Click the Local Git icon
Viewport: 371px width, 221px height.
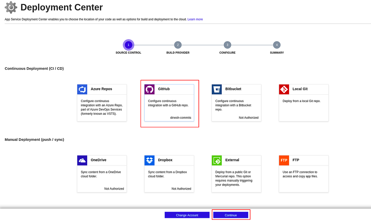[x=284, y=89]
